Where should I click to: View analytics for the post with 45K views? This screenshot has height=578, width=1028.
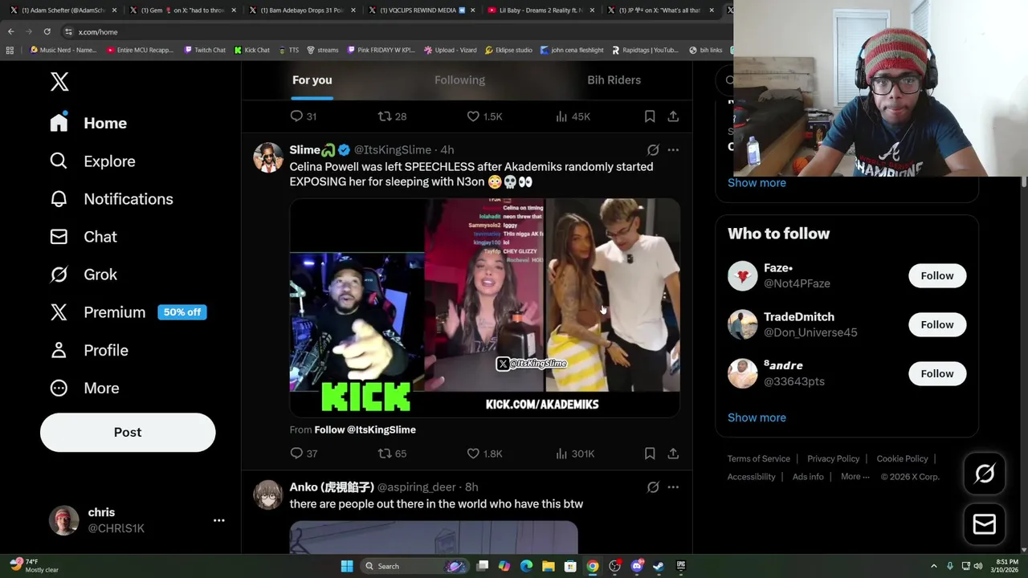pyautogui.click(x=573, y=116)
